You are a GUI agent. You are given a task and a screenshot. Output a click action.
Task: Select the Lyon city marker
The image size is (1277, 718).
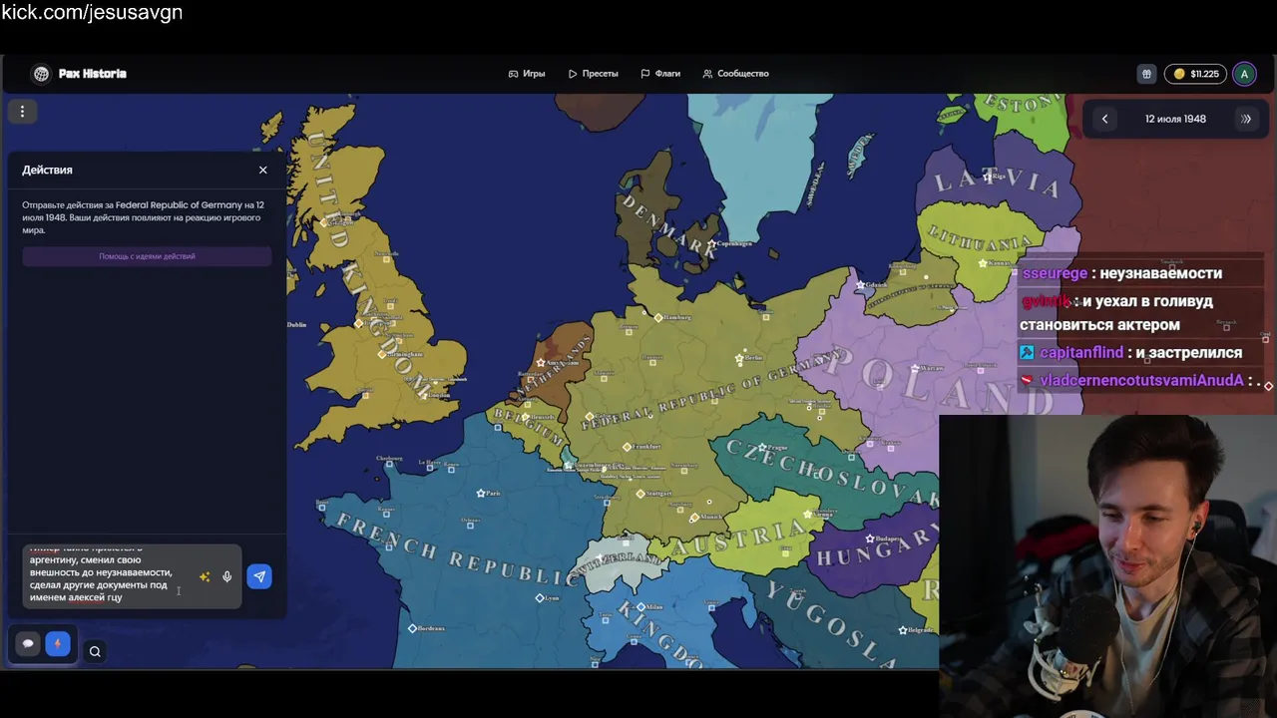pos(540,598)
